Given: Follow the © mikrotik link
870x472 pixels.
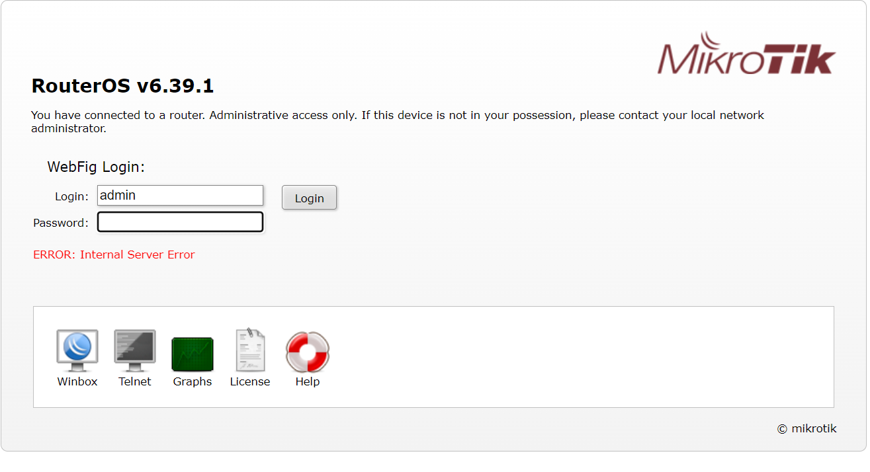Looking at the screenshot, I should point(807,428).
